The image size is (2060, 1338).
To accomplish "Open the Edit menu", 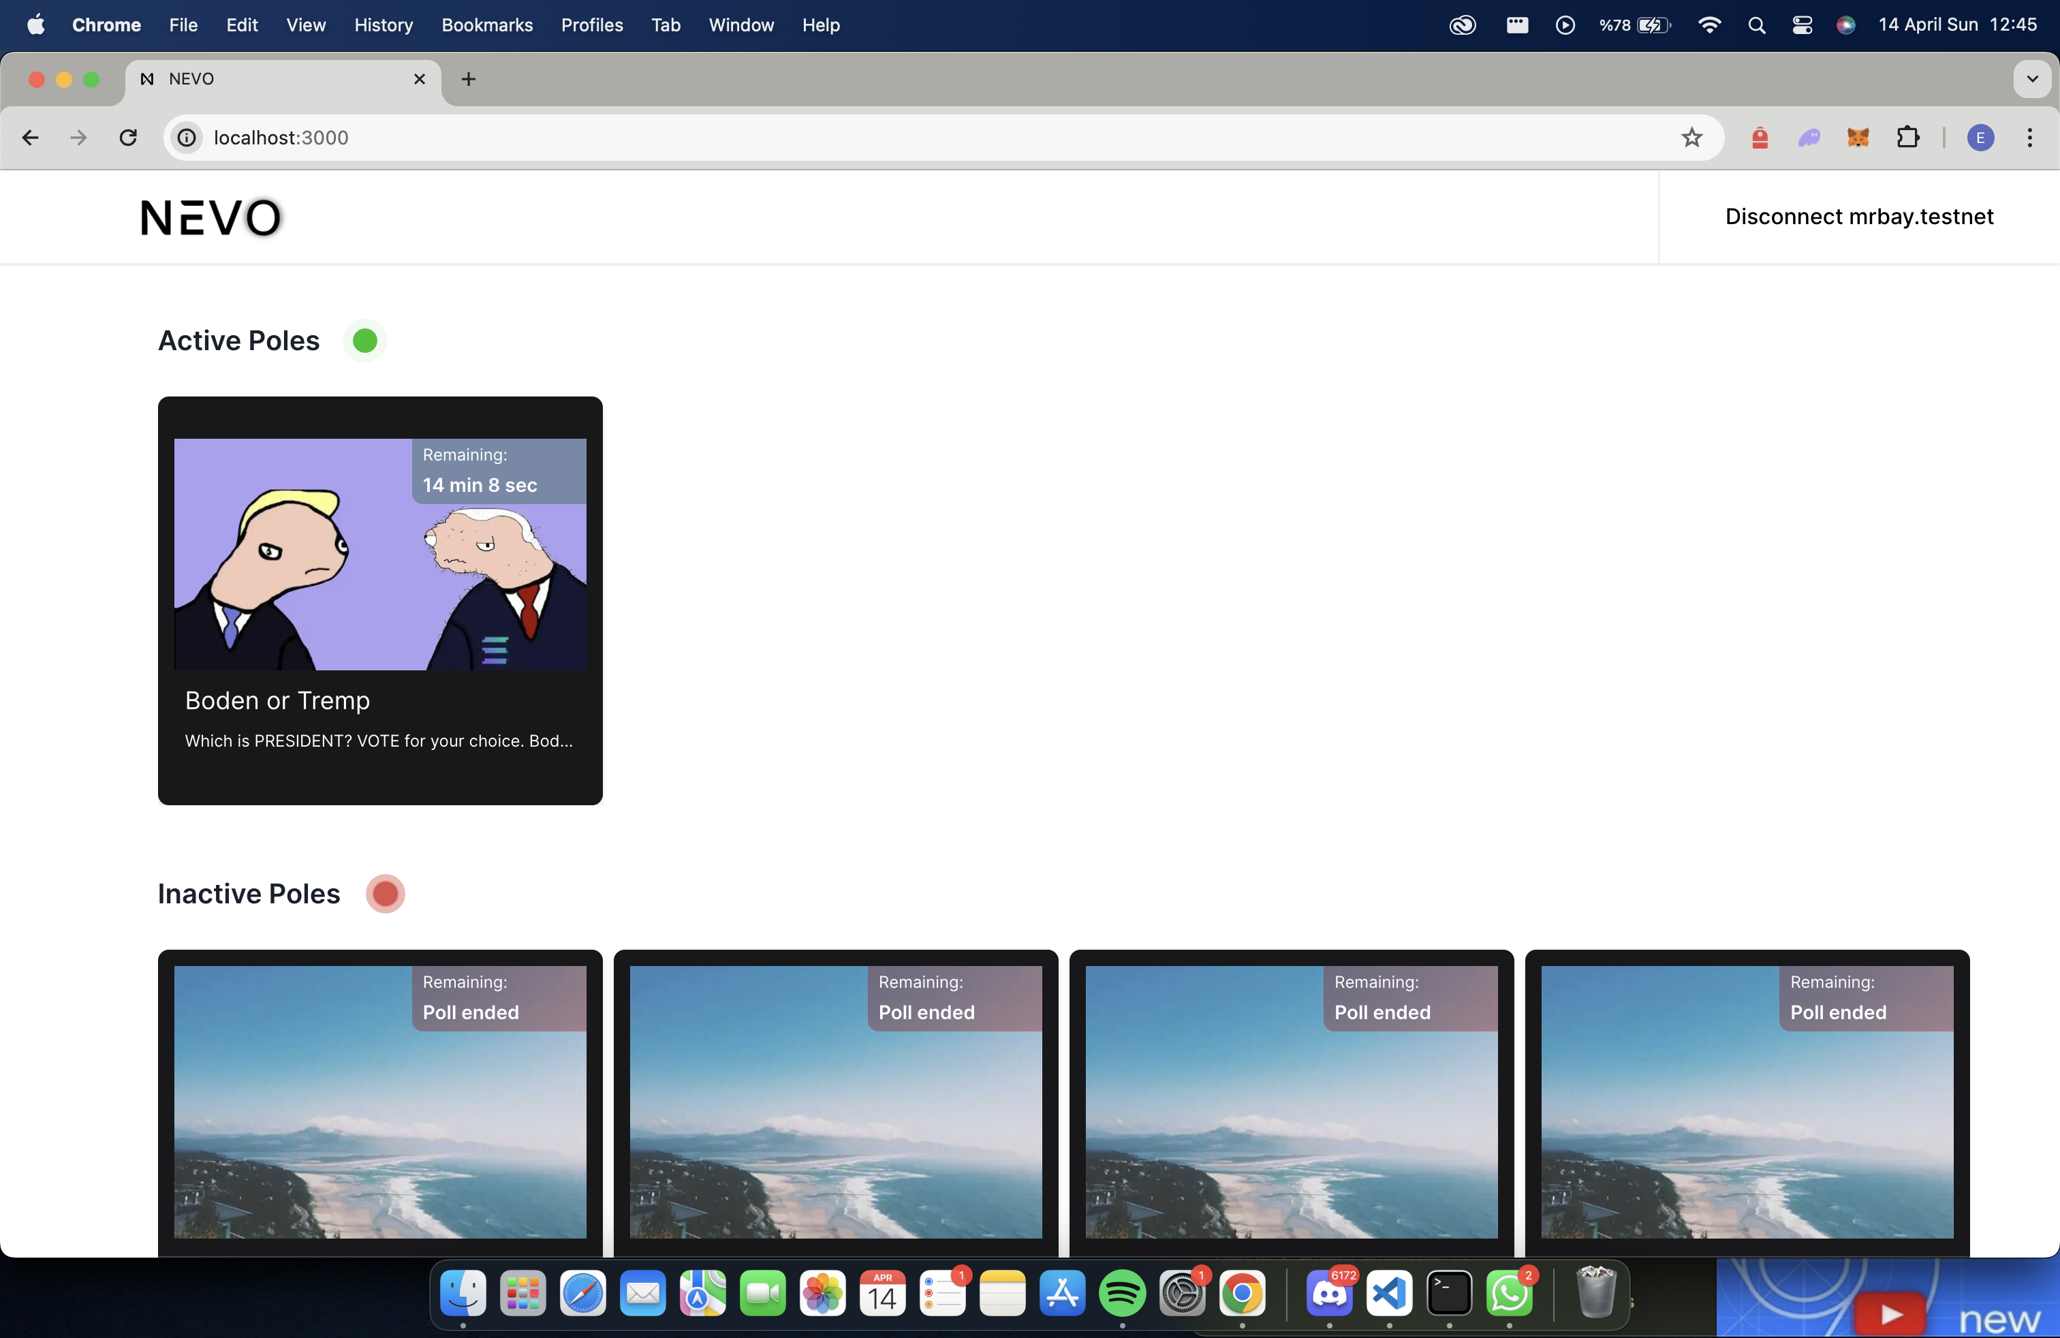I will (243, 25).
